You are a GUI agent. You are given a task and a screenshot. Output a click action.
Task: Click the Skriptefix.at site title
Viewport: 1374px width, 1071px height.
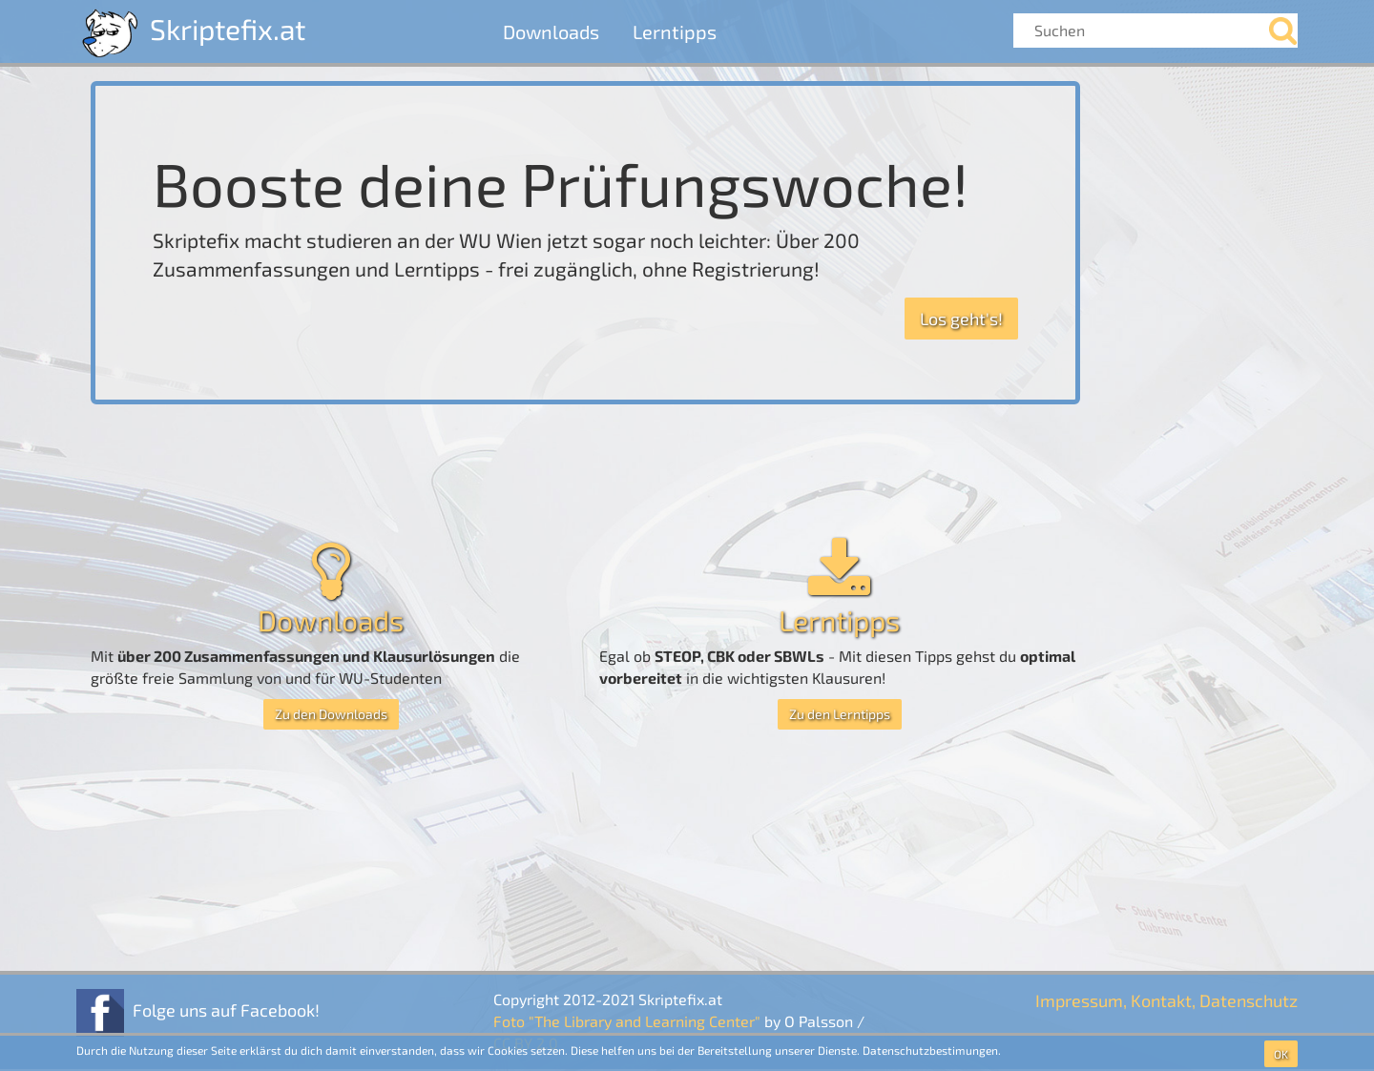[x=228, y=31]
